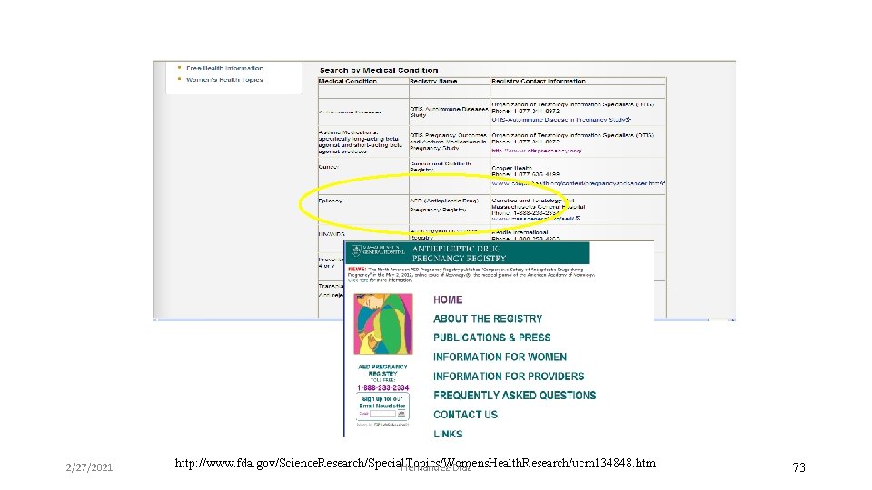Open the HOME menu link
872x490 pixels.
point(448,300)
